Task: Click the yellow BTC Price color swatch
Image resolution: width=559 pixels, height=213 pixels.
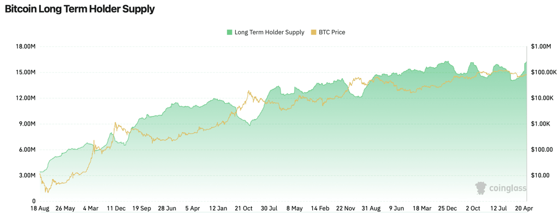Action: [314, 32]
